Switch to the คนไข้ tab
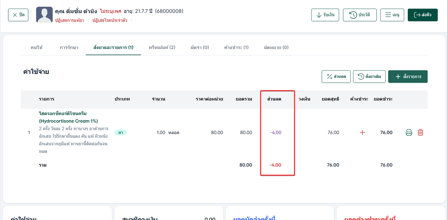447x220 pixels. pos(37,48)
